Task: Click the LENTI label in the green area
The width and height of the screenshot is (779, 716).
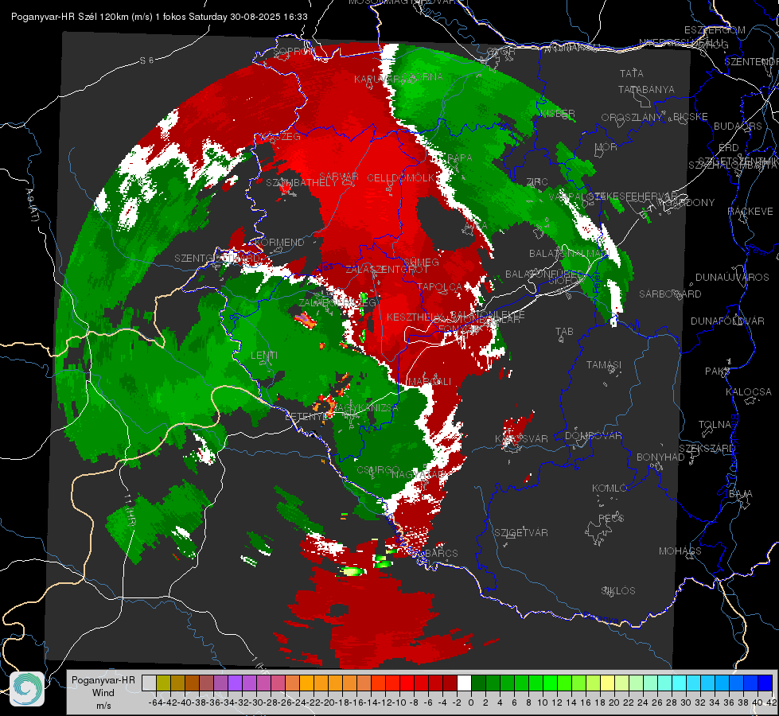Action: point(264,356)
